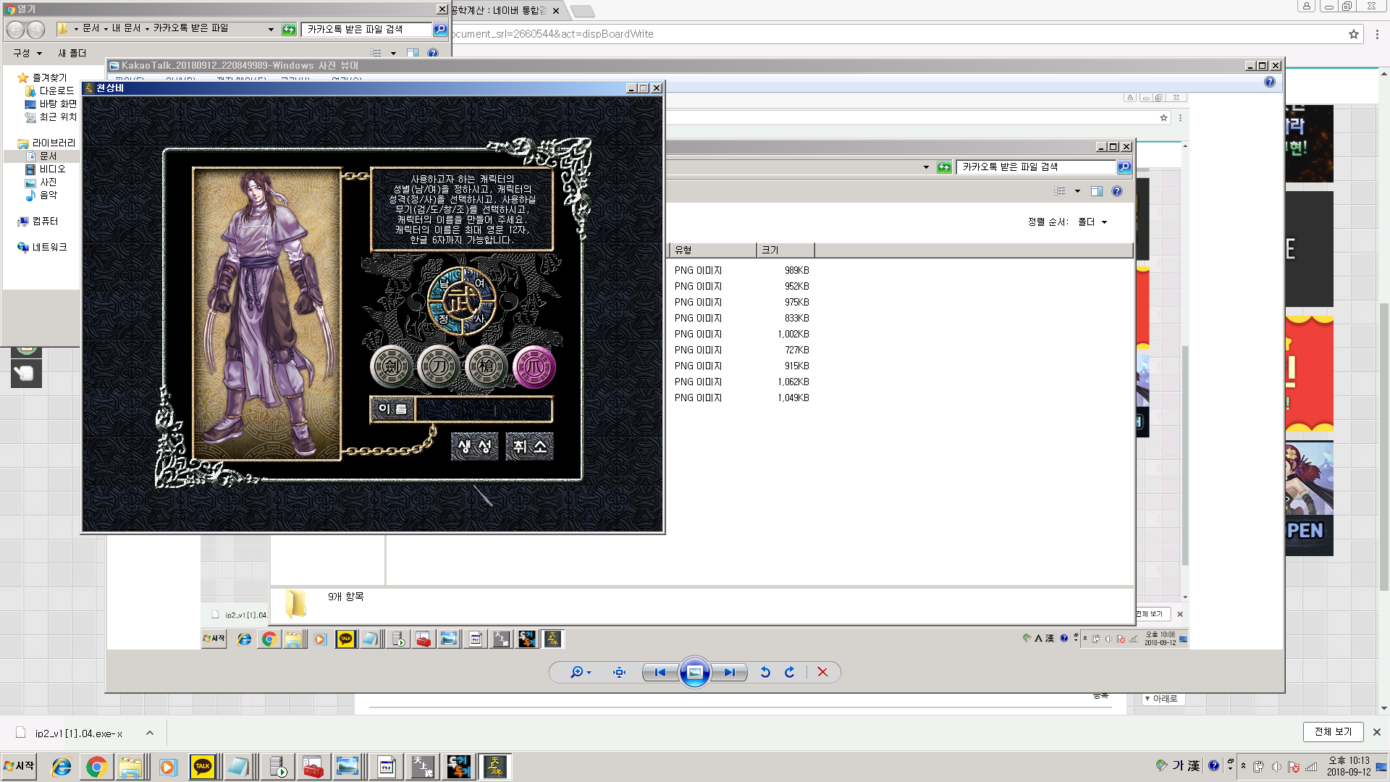Select 다운로드 in the favorites tree
This screenshot has width=1390, height=782.
coord(56,91)
